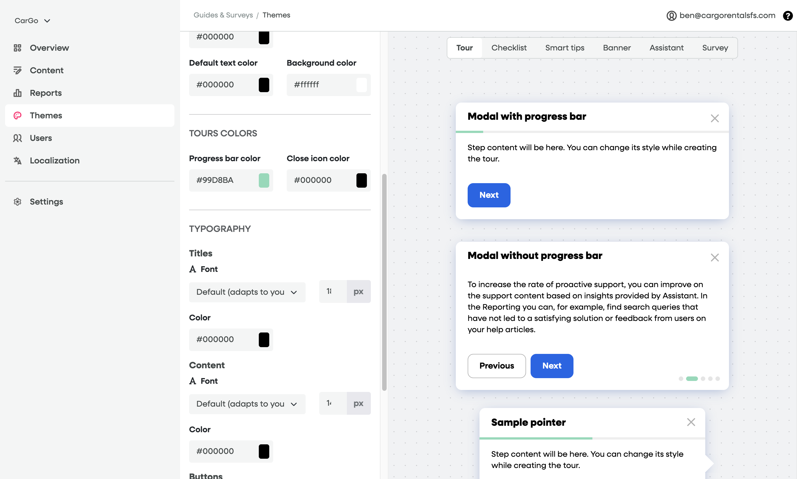Click the Localization translate icon
The image size is (797, 479).
pyautogui.click(x=17, y=160)
